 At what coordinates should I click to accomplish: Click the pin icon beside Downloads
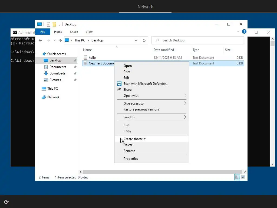point(75,73)
